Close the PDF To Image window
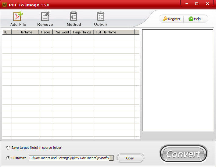Image resolution: width=216 pixels, height=167 pixels. tap(207, 4)
